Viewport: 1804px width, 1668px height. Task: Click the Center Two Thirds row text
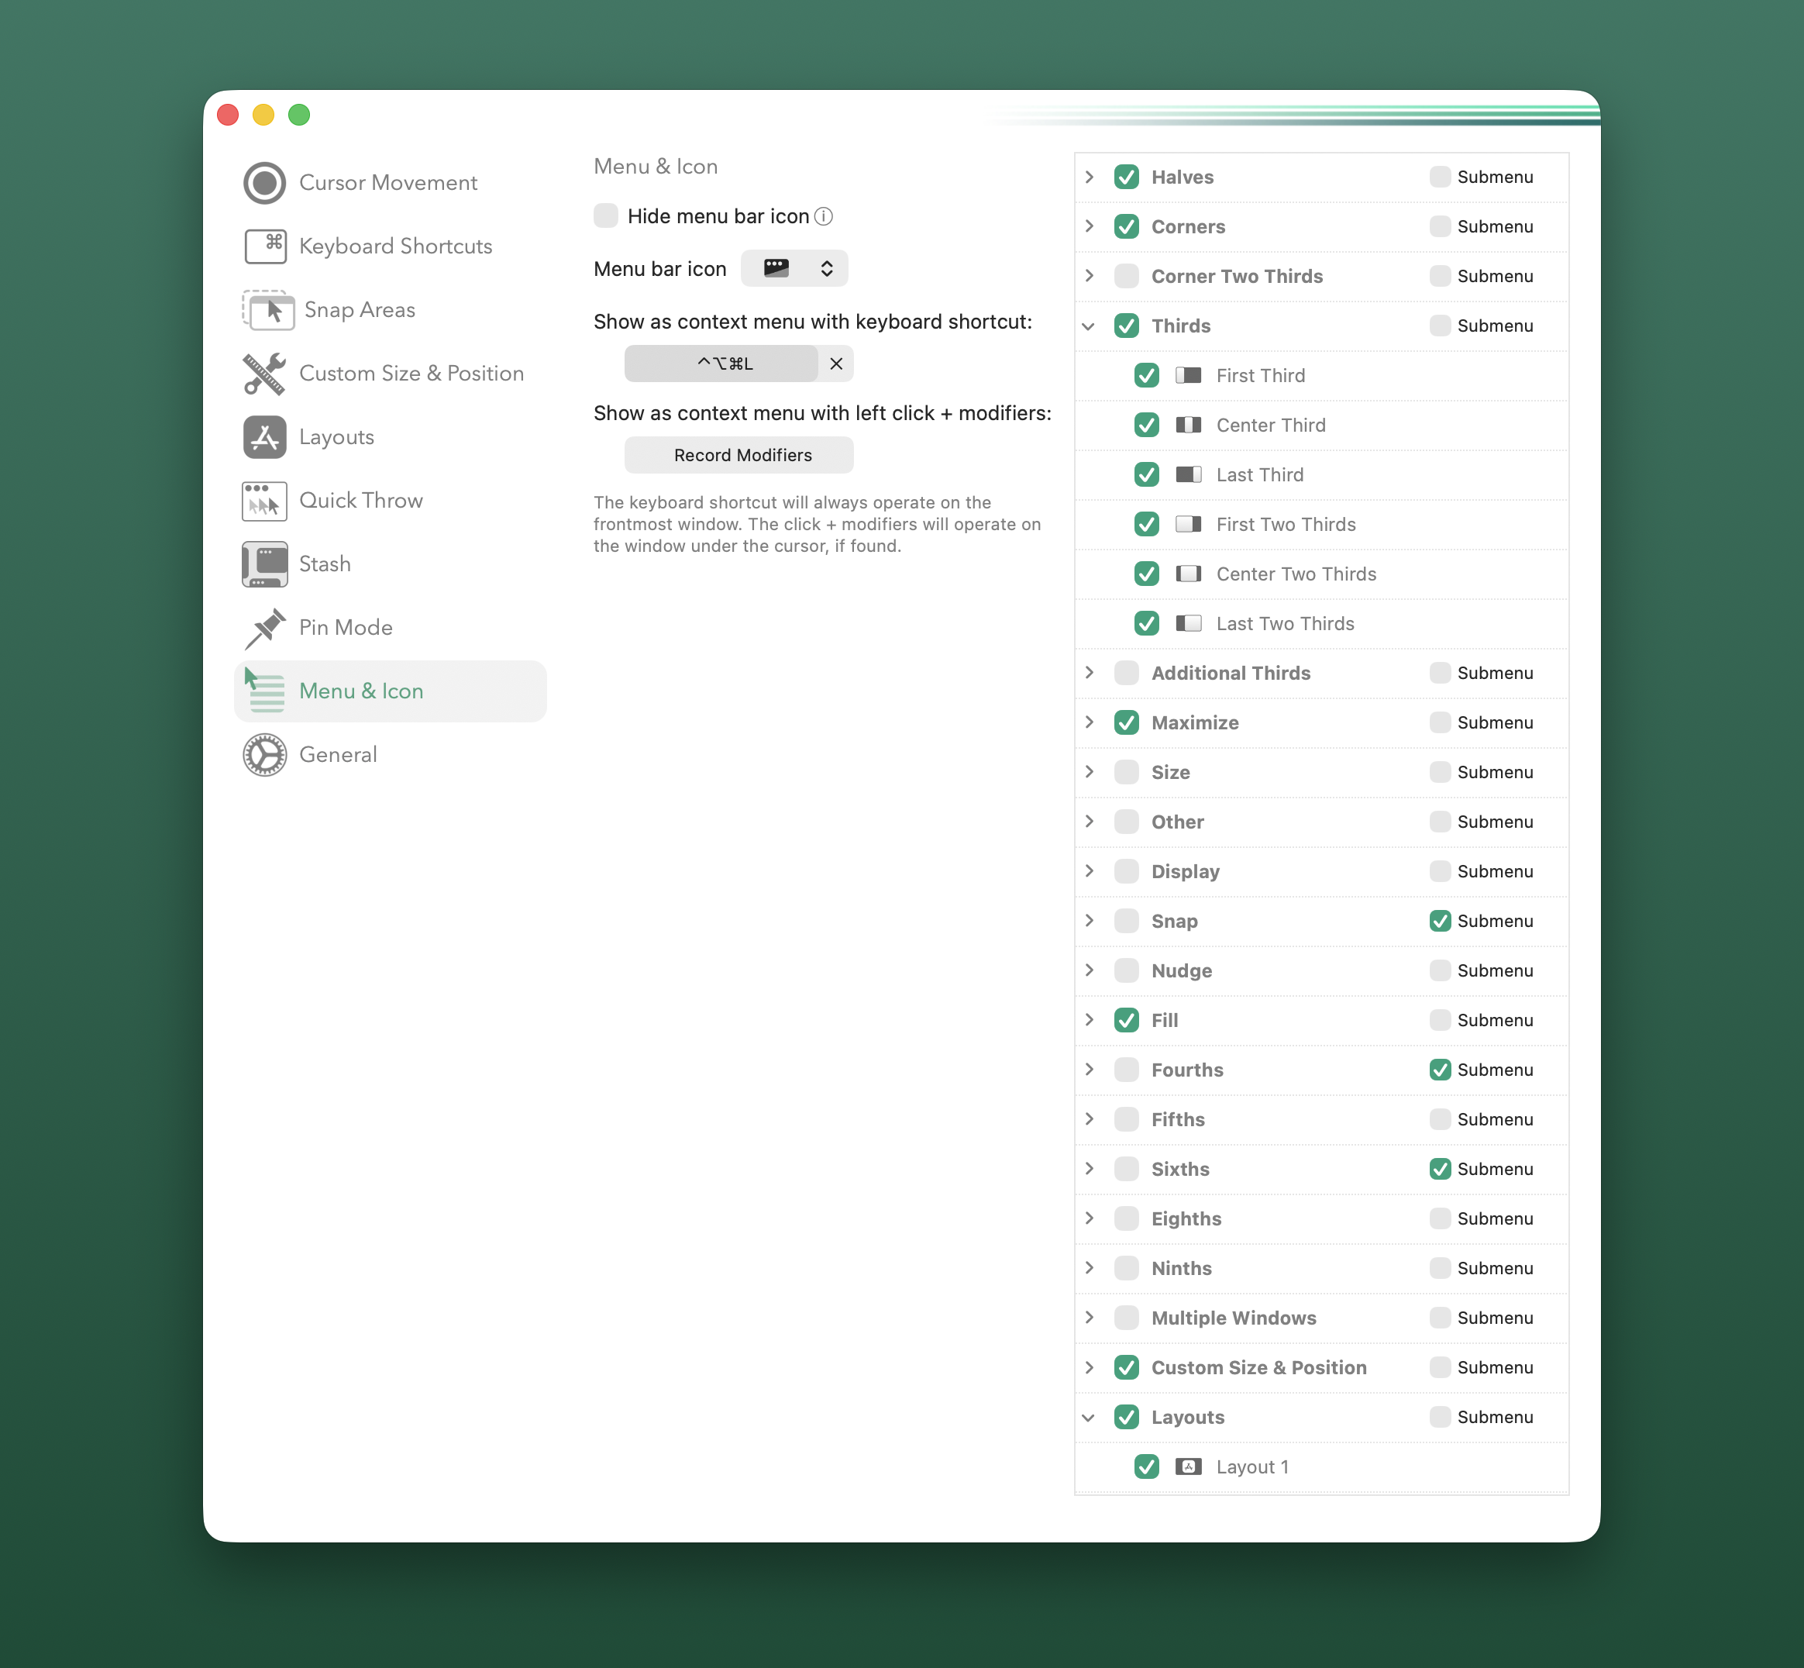click(1296, 574)
